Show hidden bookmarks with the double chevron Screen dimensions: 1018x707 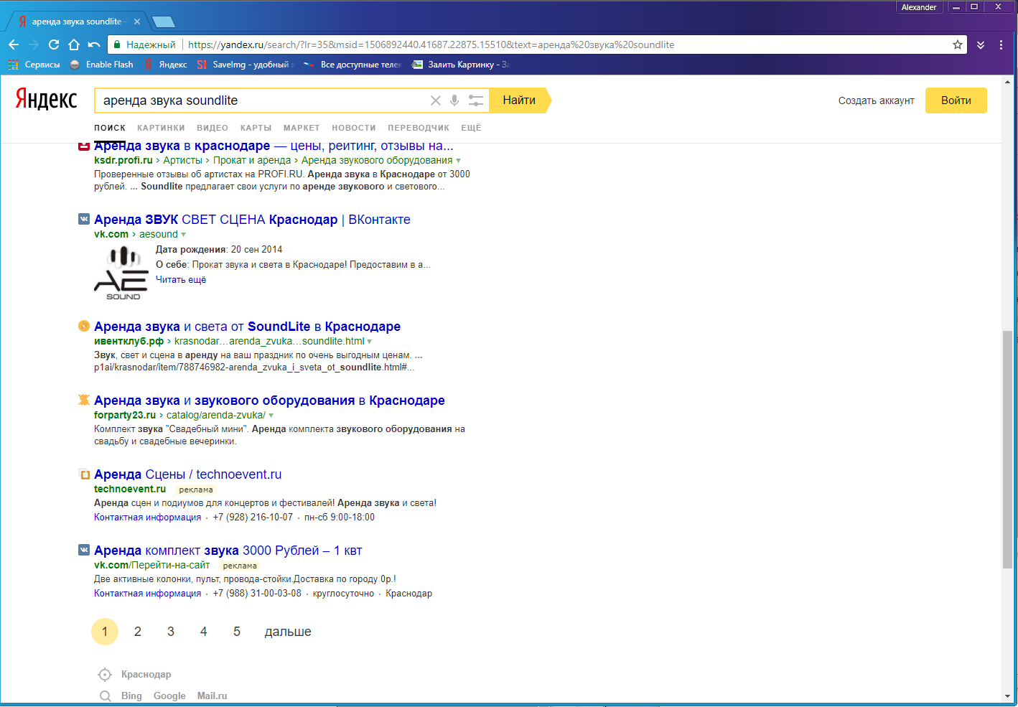[981, 45]
